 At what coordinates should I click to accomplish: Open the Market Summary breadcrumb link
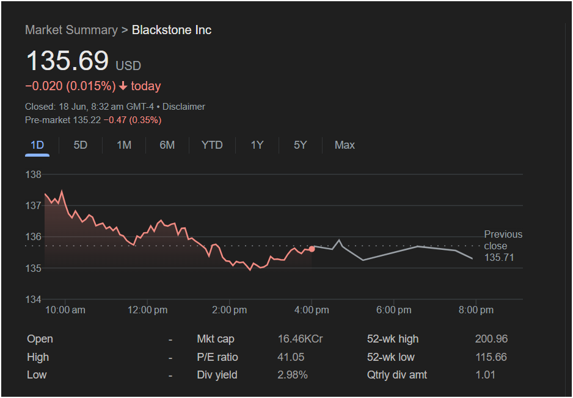pos(71,30)
